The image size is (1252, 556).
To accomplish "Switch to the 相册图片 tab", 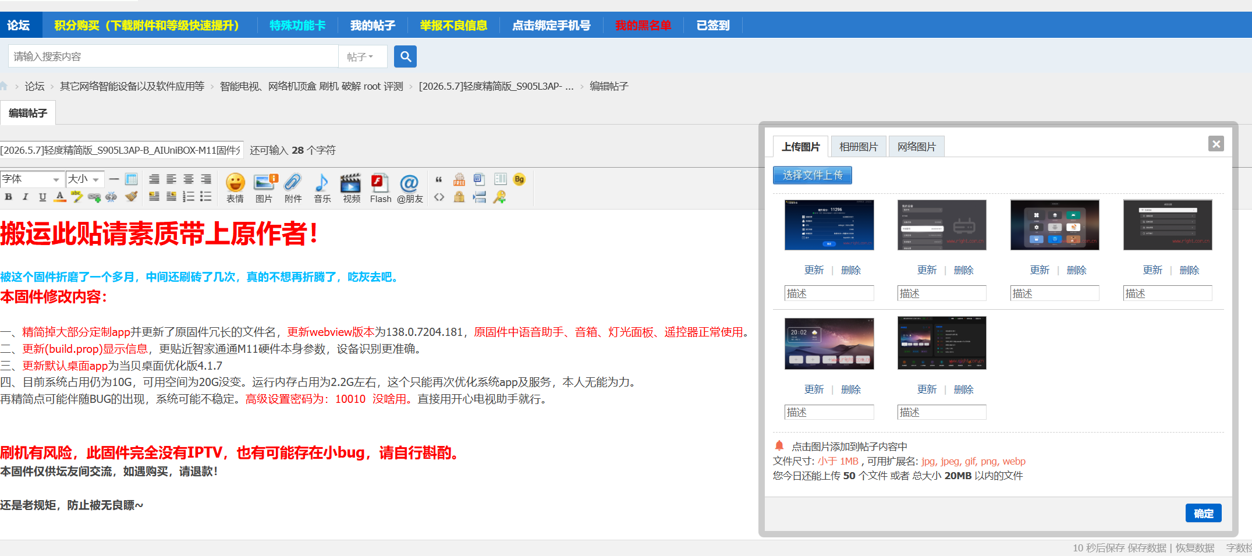I will pyautogui.click(x=859, y=147).
